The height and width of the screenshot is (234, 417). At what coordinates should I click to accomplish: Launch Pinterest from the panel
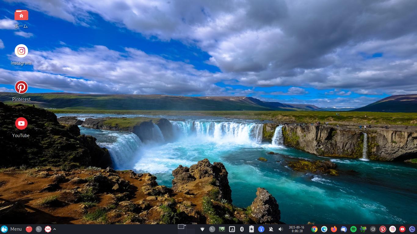383,229
